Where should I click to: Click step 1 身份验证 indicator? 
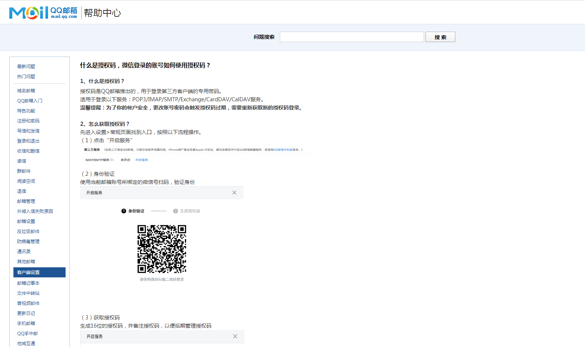tap(133, 211)
